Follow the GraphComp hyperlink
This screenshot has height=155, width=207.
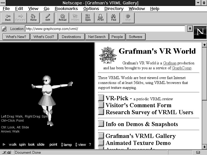pos(181,68)
